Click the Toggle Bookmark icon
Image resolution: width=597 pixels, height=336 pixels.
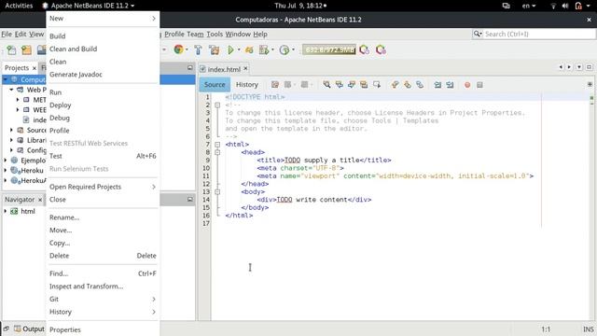coord(420,85)
